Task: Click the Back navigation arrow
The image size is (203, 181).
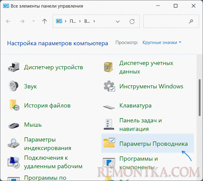Action: [8, 21]
